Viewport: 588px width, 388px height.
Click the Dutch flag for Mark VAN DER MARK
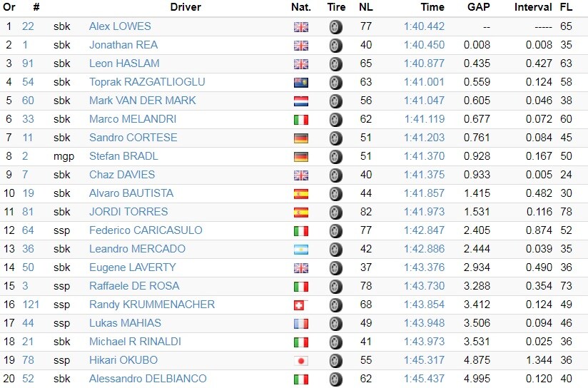(x=300, y=101)
